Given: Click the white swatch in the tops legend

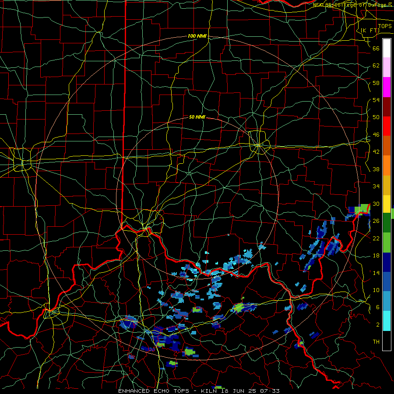Looking at the screenshot, I should [x=387, y=48].
